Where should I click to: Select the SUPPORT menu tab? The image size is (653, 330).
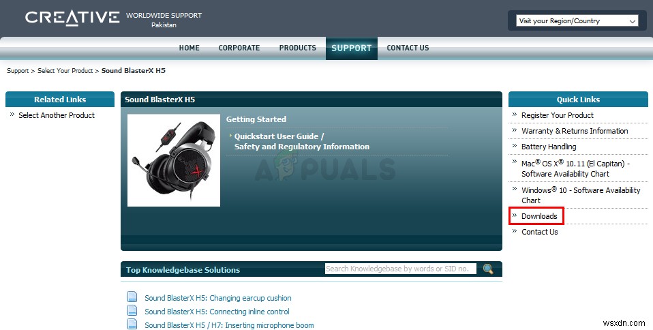[x=352, y=48]
